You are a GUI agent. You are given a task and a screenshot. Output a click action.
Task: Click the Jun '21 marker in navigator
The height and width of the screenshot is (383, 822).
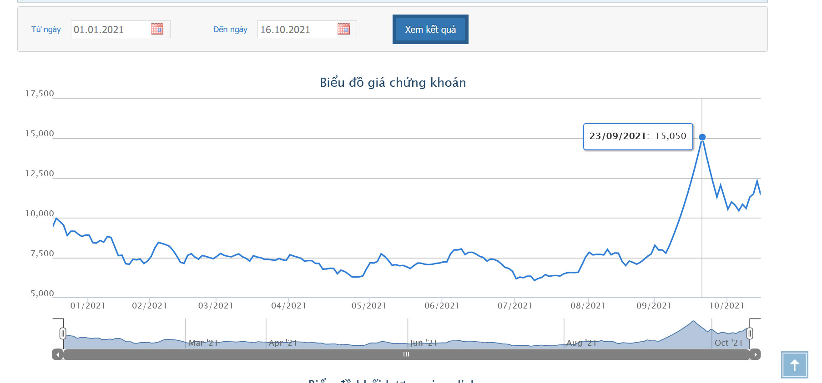tap(424, 343)
